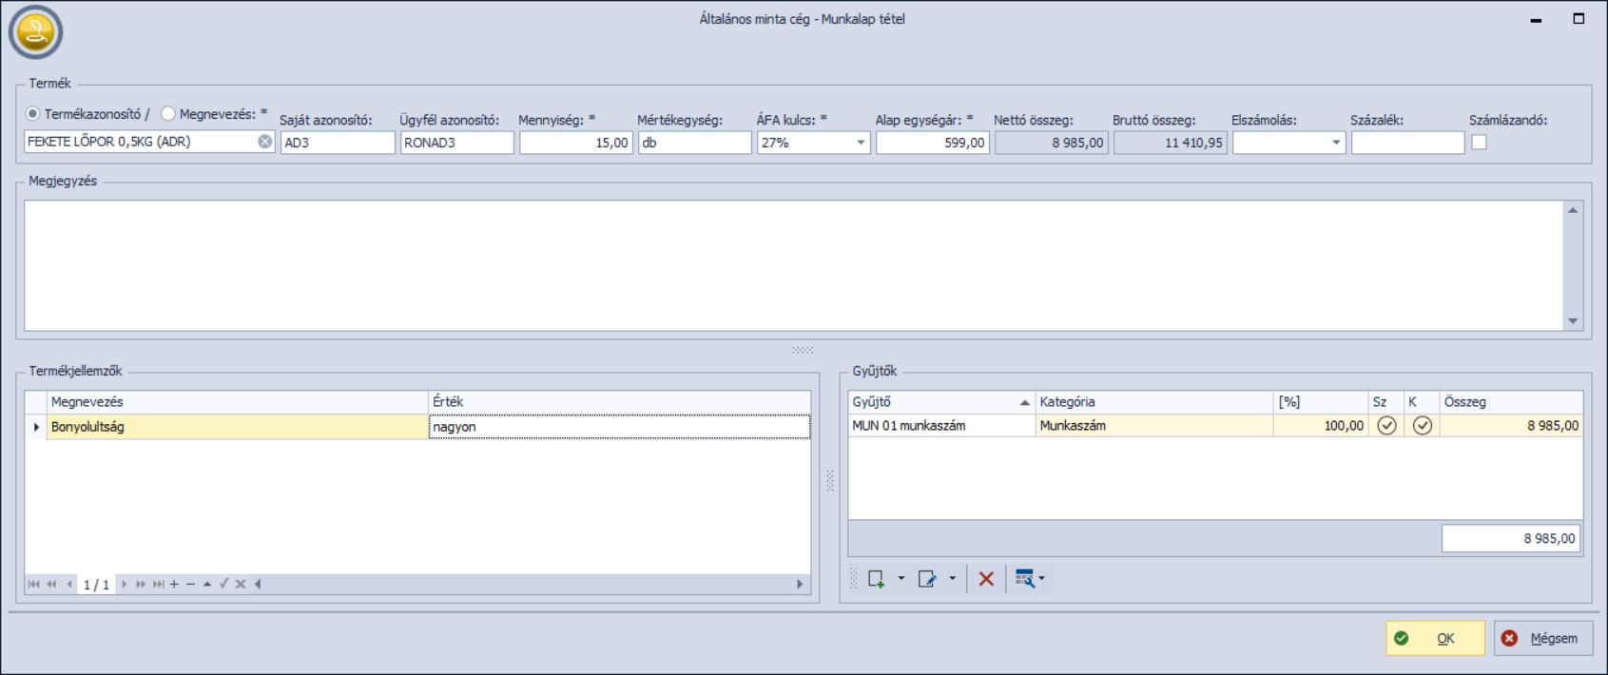1608x675 pixels.
Task: Remove record with the navigator minus
Action: pyautogui.click(x=190, y=585)
